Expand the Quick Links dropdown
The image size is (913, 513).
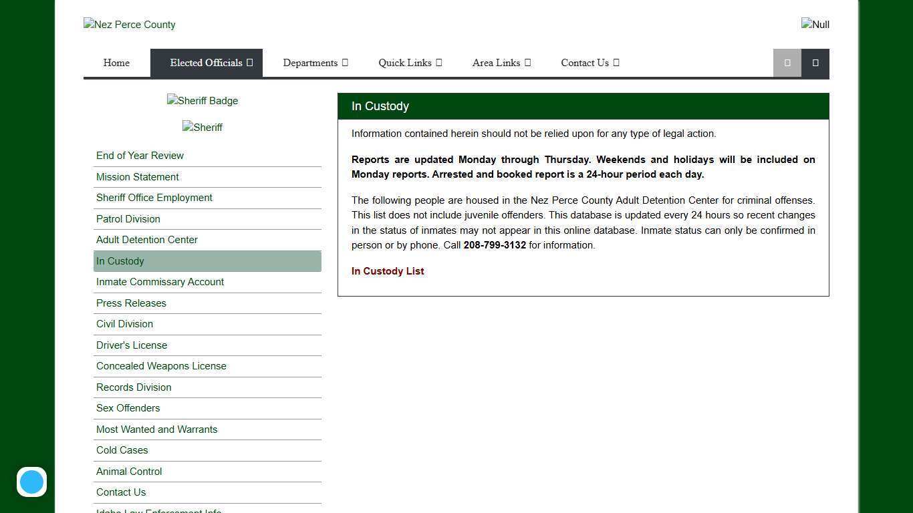click(x=410, y=63)
